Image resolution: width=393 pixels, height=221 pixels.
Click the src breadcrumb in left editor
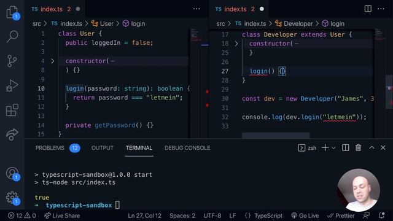coord(37,23)
